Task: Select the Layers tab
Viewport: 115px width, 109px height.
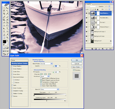Action: pos(89,4)
